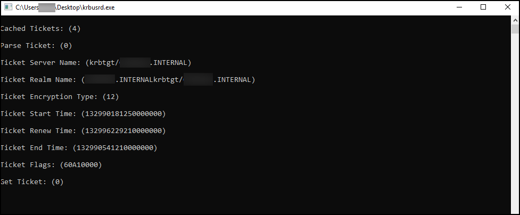Click the krbusrd.exe path in title bar
This screenshot has height=215, width=520.
pos(65,7)
